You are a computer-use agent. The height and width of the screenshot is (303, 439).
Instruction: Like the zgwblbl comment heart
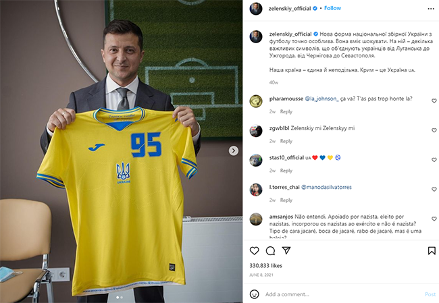[434, 130]
